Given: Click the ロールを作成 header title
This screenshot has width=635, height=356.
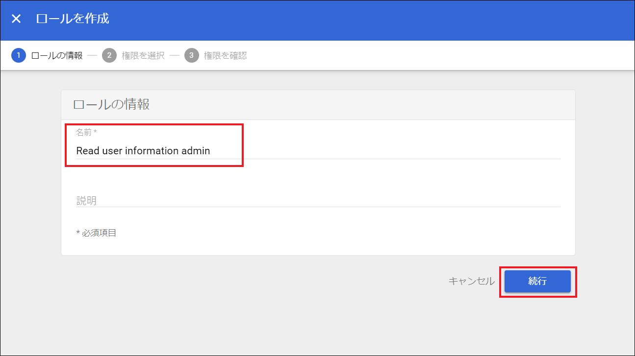Looking at the screenshot, I should tap(73, 19).
